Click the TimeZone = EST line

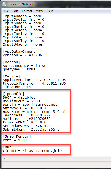click(x=18, y=87)
